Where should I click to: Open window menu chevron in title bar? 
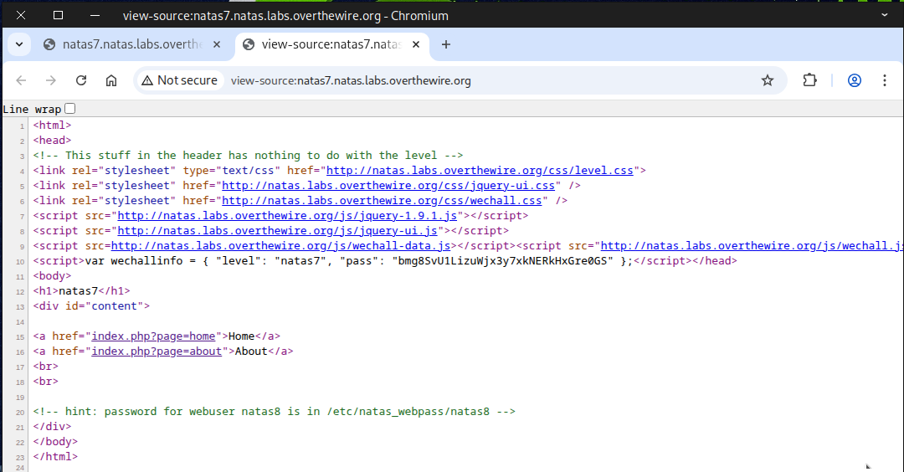coord(885,15)
